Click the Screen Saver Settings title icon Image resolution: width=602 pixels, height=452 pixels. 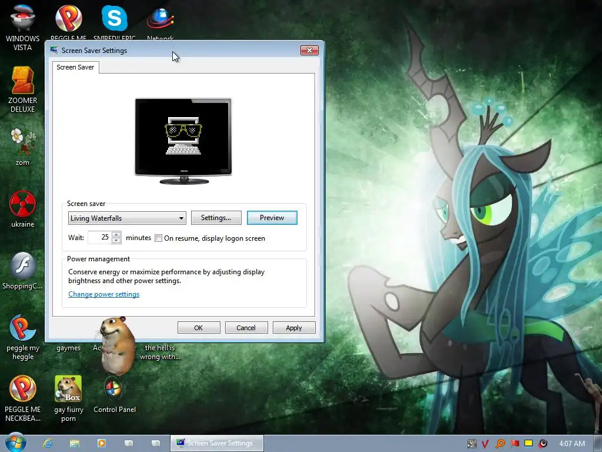pyautogui.click(x=54, y=50)
